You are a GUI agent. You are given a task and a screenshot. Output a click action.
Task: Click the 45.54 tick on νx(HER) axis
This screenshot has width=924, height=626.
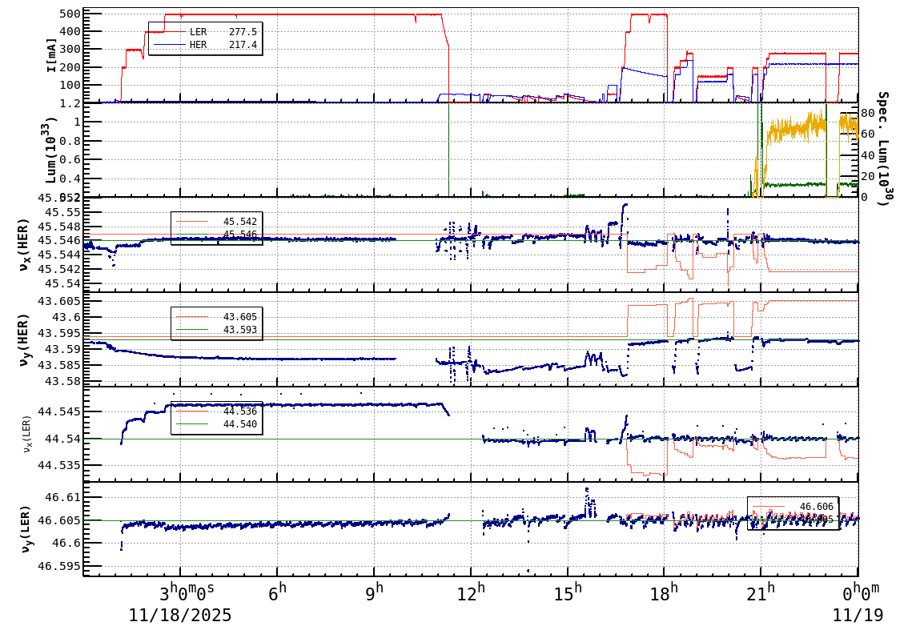coord(63,283)
